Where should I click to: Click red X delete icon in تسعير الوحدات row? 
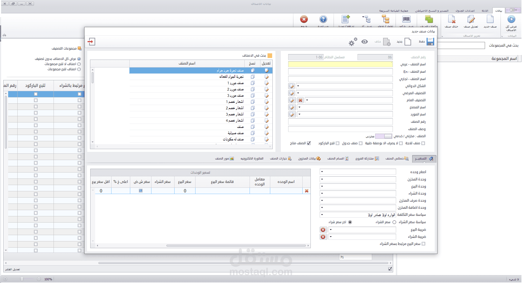tap(307, 191)
